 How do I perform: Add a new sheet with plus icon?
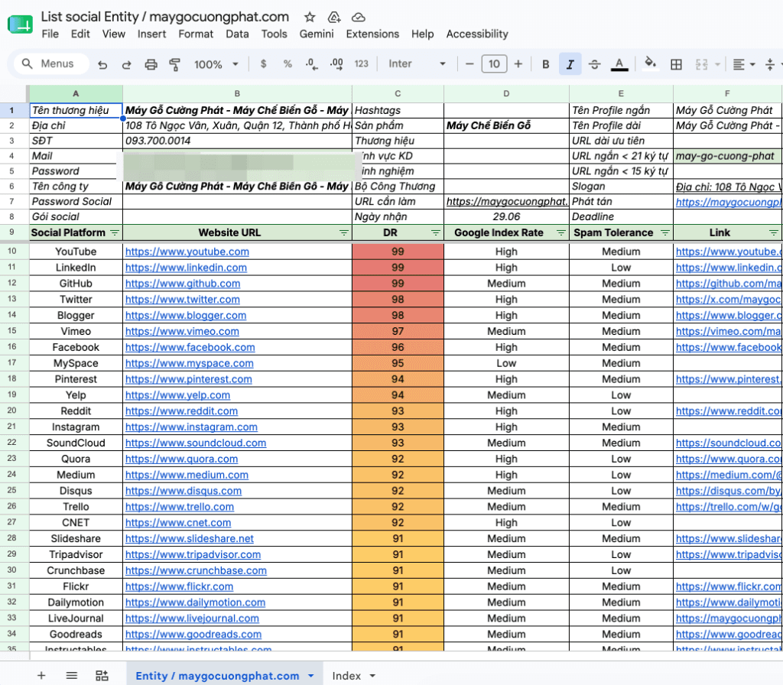41,676
